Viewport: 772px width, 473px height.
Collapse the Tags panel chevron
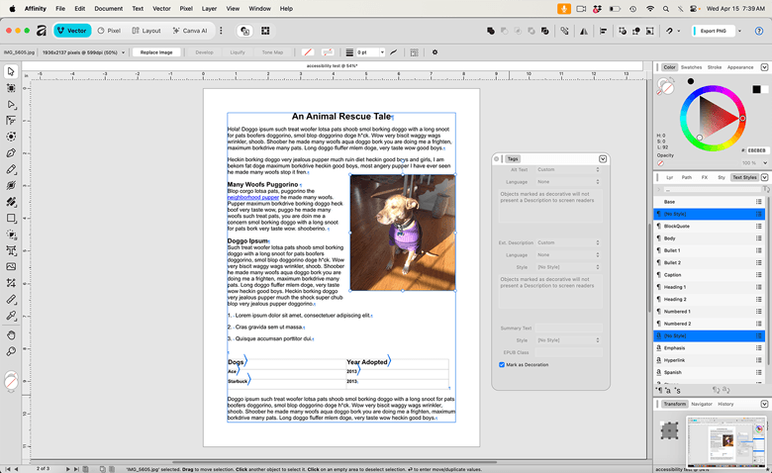603,158
